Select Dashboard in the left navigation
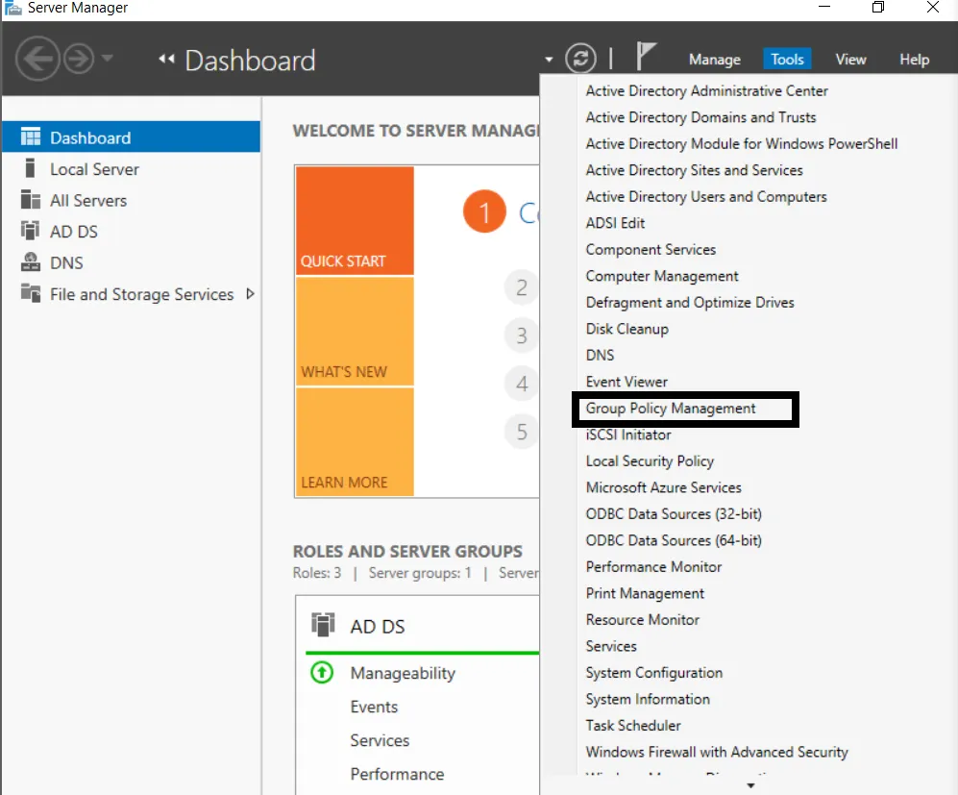This screenshot has width=958, height=795. pyautogui.click(x=132, y=137)
